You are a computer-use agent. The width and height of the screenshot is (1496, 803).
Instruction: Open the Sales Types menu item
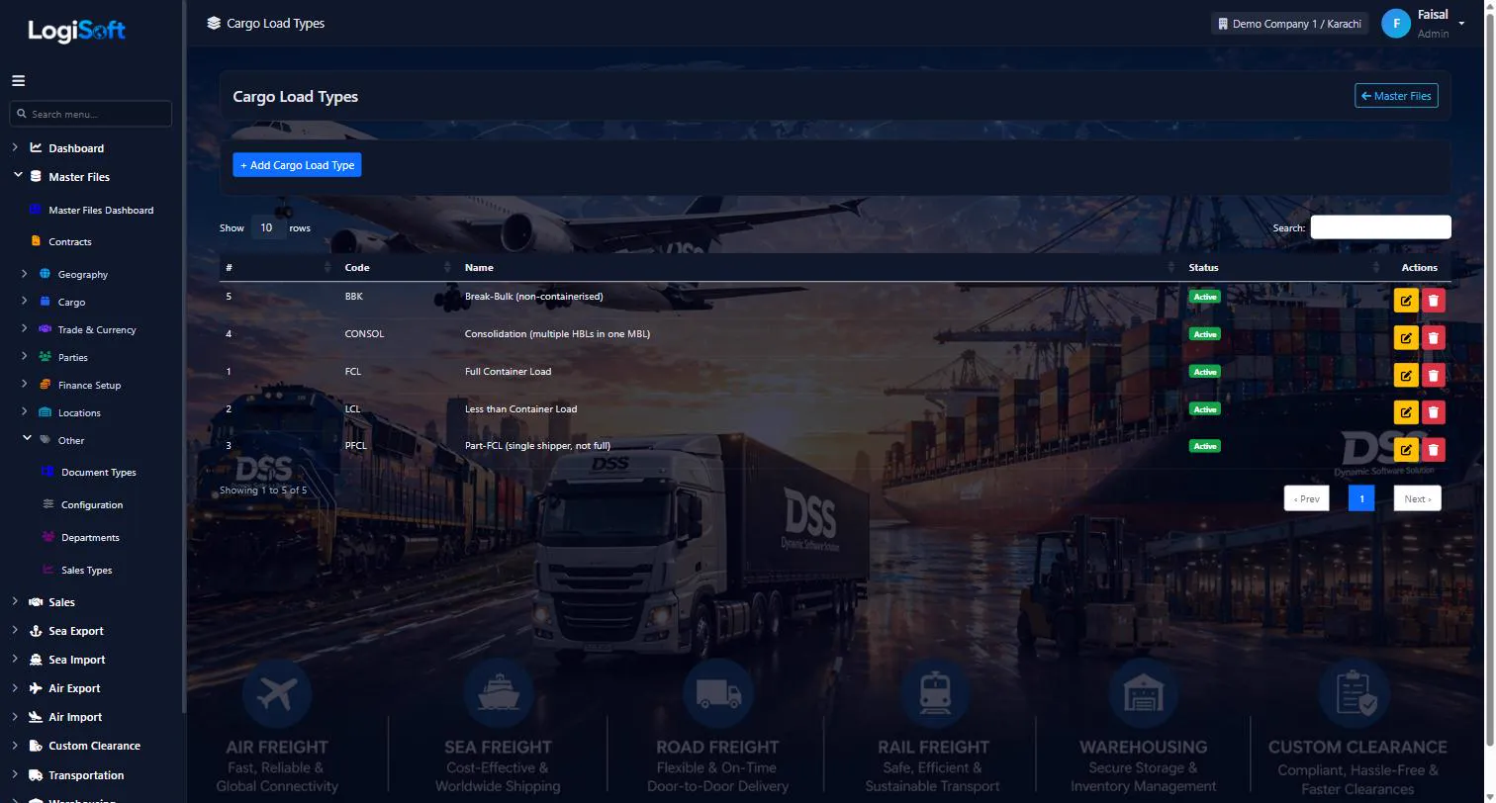tap(86, 570)
